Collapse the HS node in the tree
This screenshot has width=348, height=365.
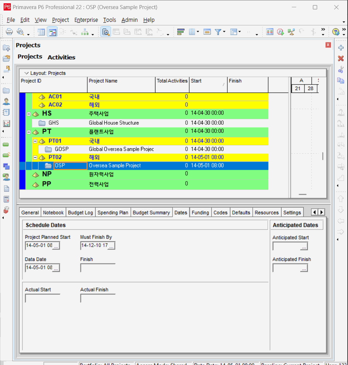29,114
